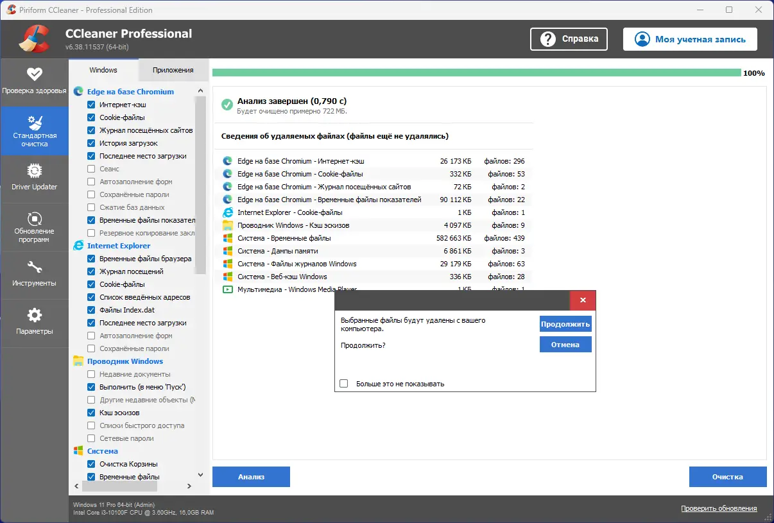Click the folder icon beside Проводник Windows heading

(78, 361)
